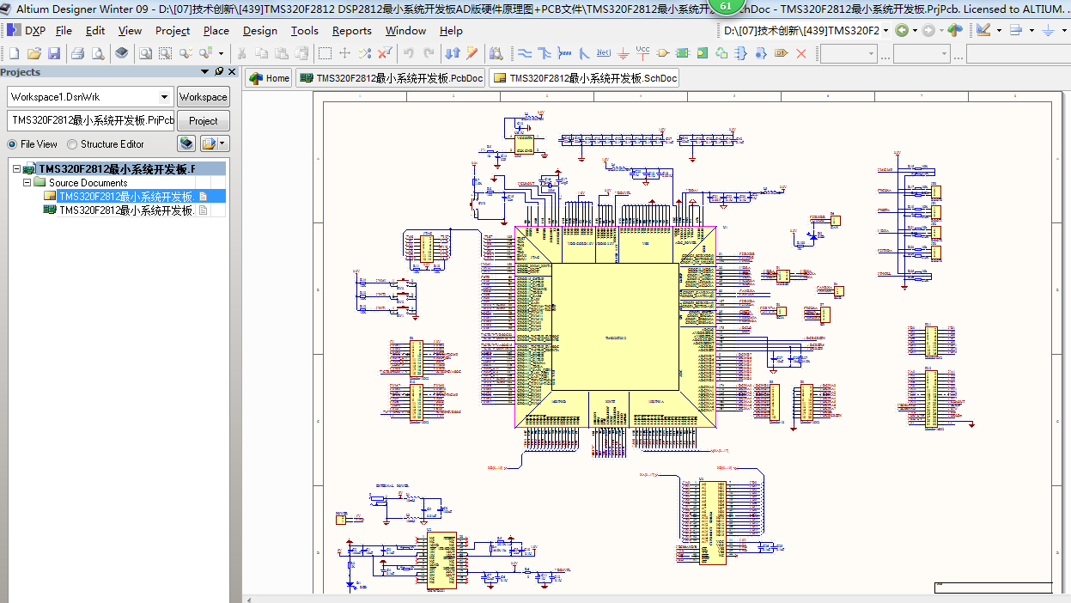Open the Devices view chip icon
1071x603 pixels.
coord(122,53)
